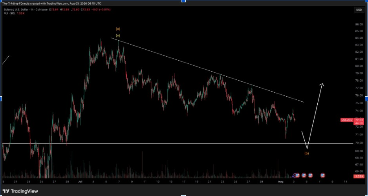This screenshot has width=368, height=196.
Task: Click the Aug label on the time axis
Action: [280, 182]
